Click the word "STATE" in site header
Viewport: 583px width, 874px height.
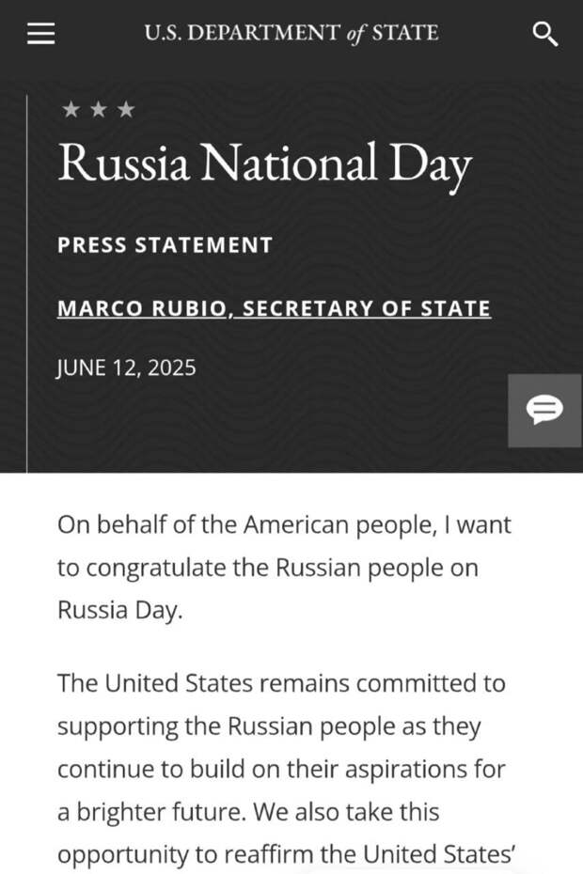405,33
